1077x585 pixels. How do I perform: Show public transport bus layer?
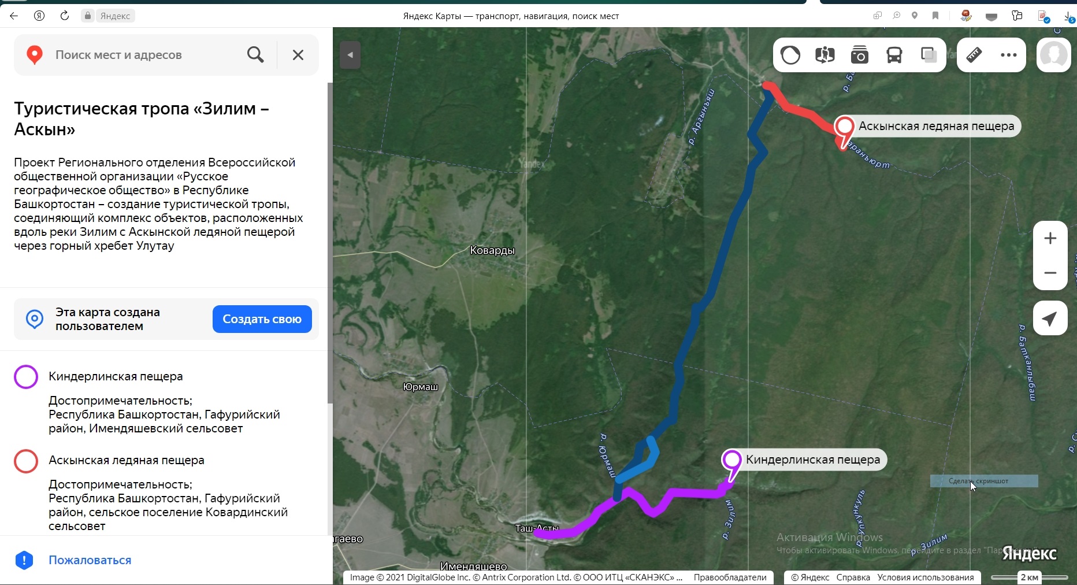pos(894,55)
